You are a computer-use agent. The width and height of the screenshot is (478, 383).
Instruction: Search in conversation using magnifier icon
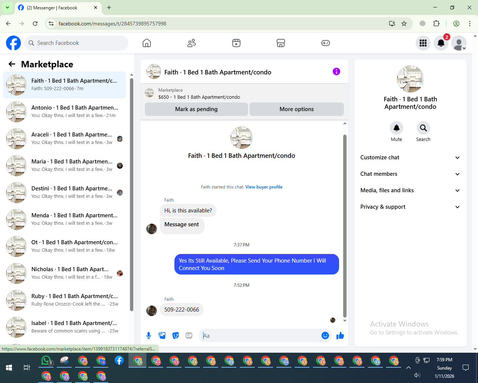pyautogui.click(x=423, y=128)
